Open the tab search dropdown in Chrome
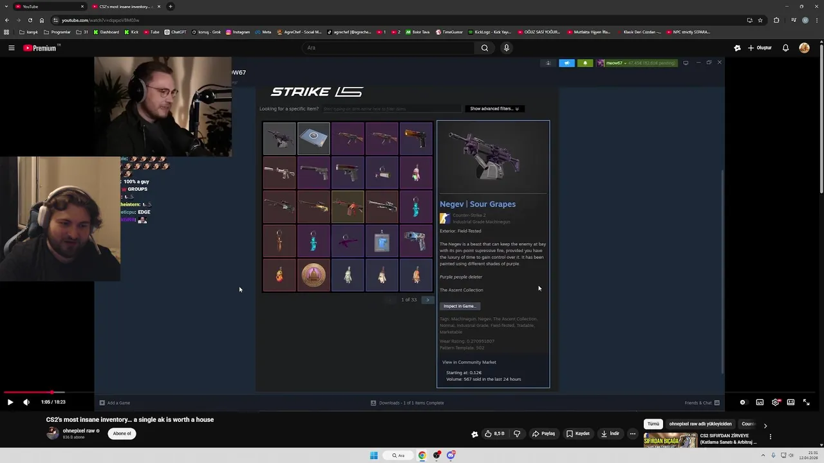Image resolution: width=824 pixels, height=463 pixels. click(x=6, y=6)
